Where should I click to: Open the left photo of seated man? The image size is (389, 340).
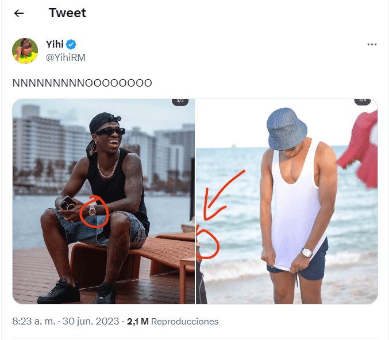[x=103, y=201]
